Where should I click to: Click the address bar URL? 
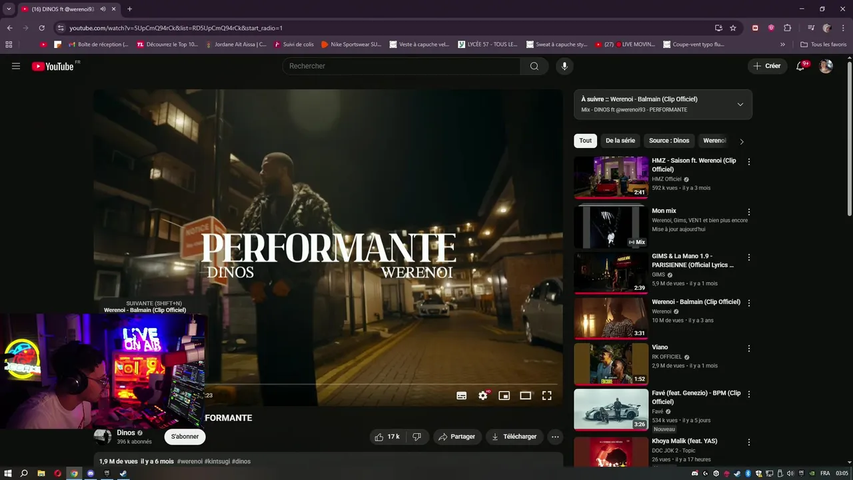176,28
